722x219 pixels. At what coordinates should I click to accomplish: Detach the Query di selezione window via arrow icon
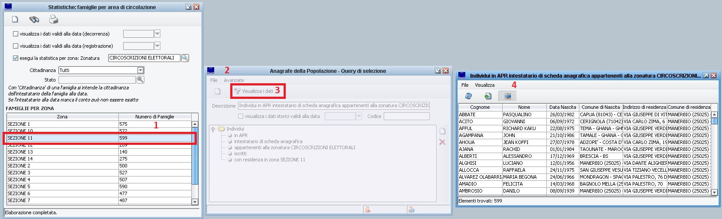point(438,71)
